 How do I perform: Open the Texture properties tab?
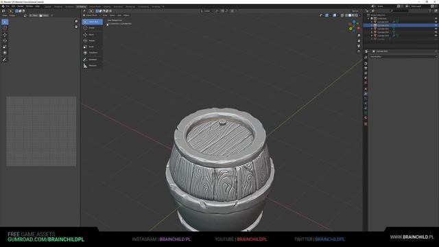(x=366, y=123)
